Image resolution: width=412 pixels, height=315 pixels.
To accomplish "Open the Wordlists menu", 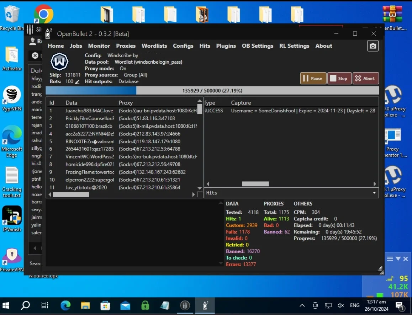I will click(154, 46).
